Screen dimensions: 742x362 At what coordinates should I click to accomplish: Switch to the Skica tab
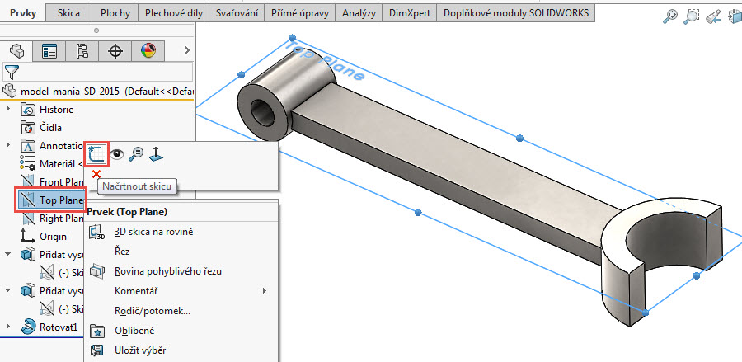[68, 13]
